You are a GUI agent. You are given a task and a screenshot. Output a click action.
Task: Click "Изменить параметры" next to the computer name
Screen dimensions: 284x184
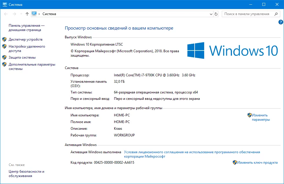pos(261,117)
